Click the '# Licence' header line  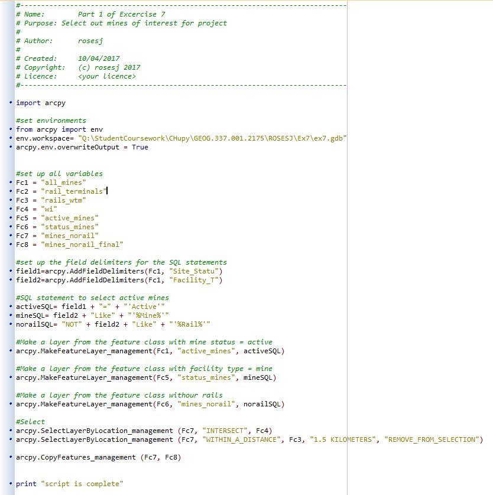[x=76, y=76]
